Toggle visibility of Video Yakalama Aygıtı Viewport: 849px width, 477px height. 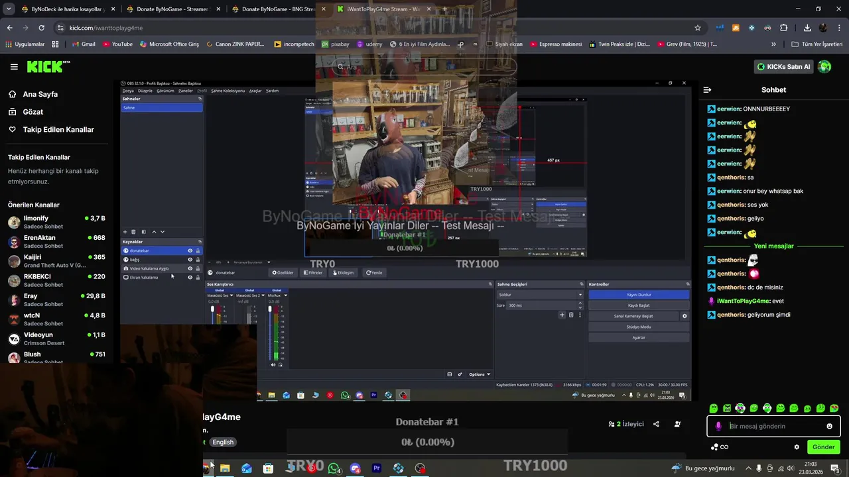[190, 268]
